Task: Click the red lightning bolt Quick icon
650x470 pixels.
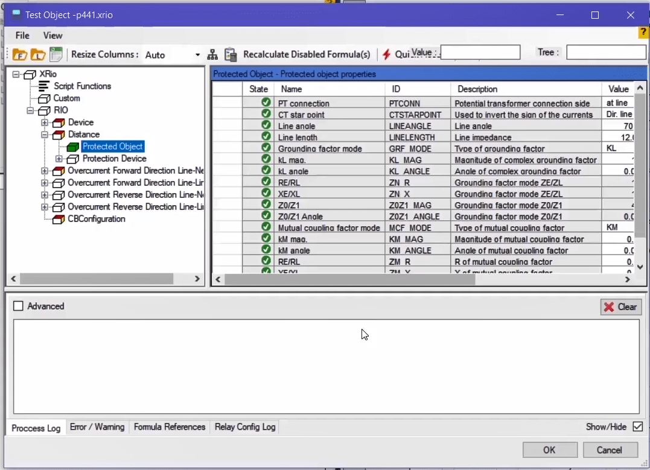Action: coord(386,55)
